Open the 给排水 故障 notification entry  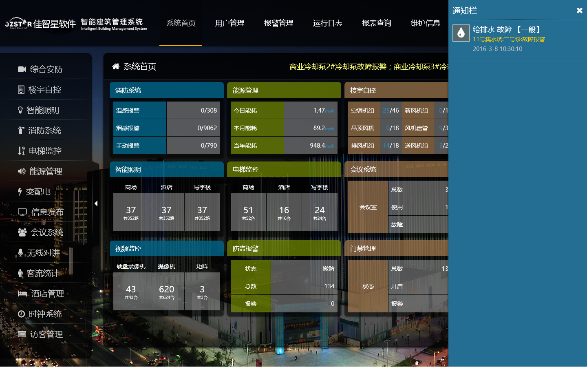pos(508,30)
